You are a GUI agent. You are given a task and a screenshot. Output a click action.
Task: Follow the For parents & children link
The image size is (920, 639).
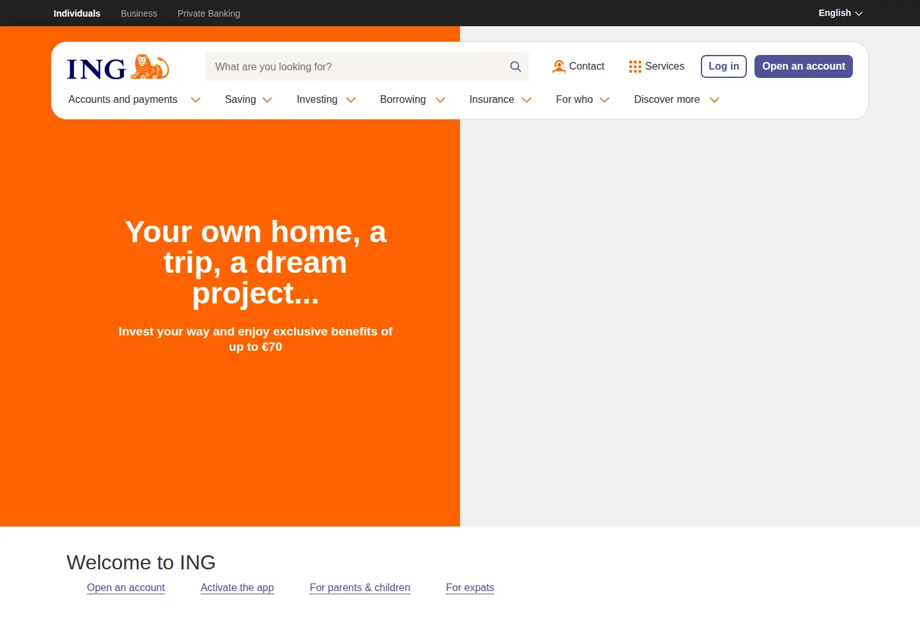[x=360, y=588]
